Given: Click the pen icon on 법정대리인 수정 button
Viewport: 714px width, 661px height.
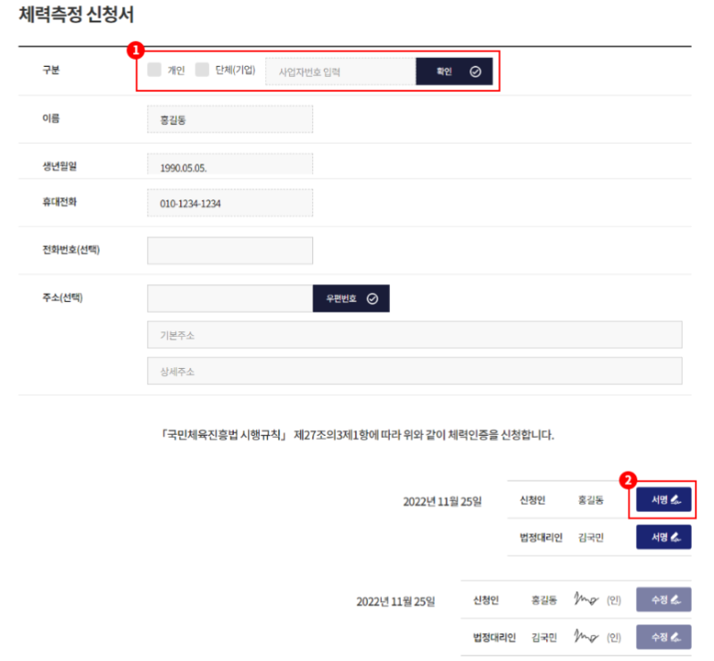Looking at the screenshot, I should click(x=675, y=636).
